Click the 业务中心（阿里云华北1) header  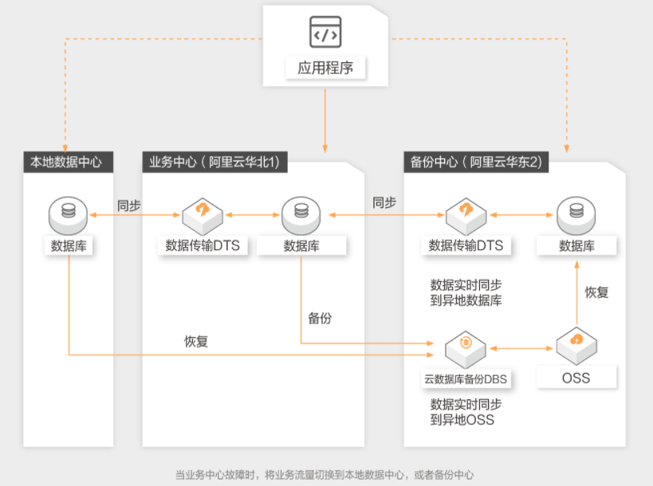tap(215, 162)
